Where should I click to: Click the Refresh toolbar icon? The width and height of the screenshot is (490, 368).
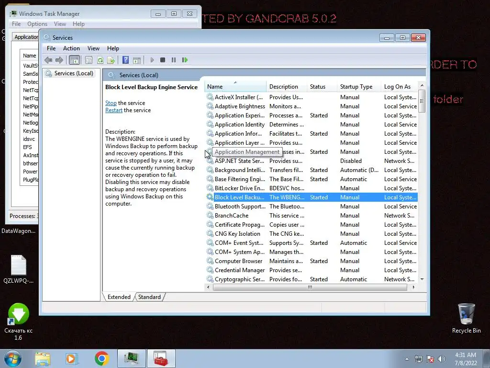(100, 60)
